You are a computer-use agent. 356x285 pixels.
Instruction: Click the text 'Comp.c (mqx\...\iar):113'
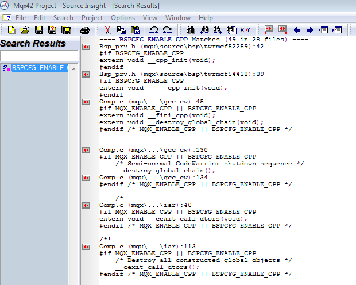coord(148,247)
